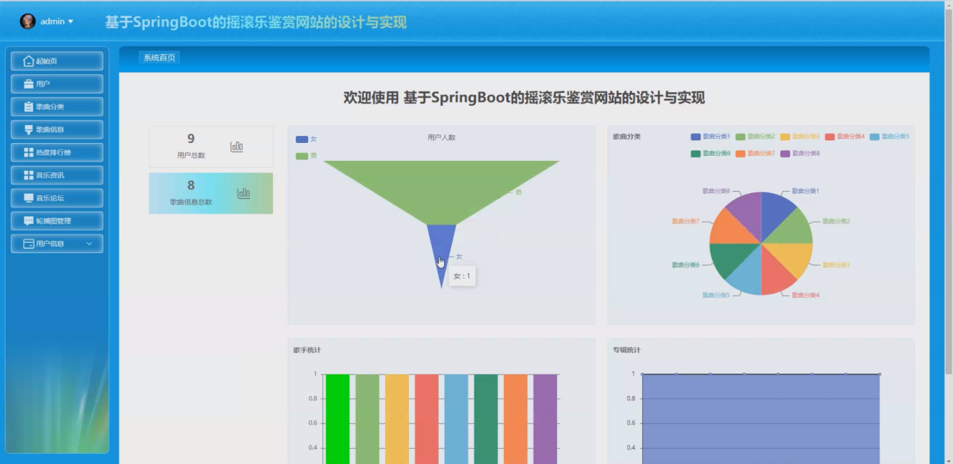Click 歌曲分类1 label next to pie
953x464 pixels.
coord(805,191)
